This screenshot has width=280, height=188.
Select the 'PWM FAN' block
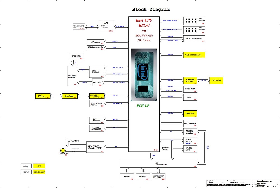coord(143,177)
